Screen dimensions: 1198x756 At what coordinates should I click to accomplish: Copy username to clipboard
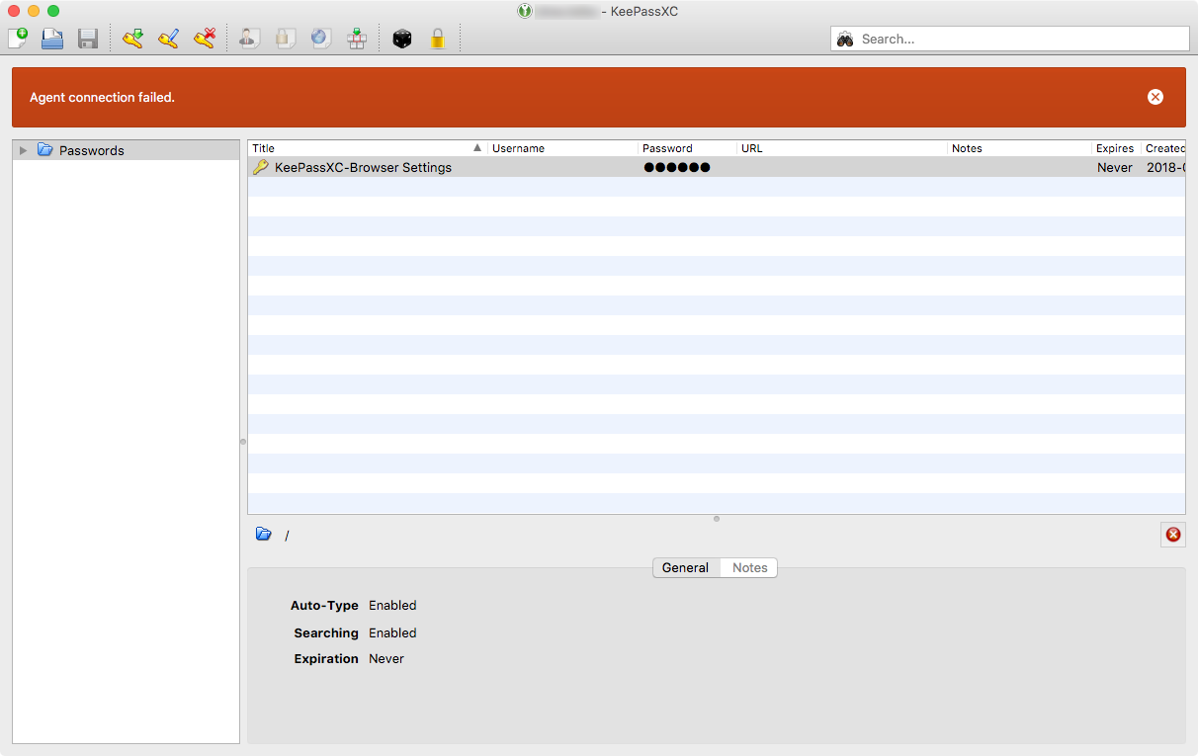point(249,39)
